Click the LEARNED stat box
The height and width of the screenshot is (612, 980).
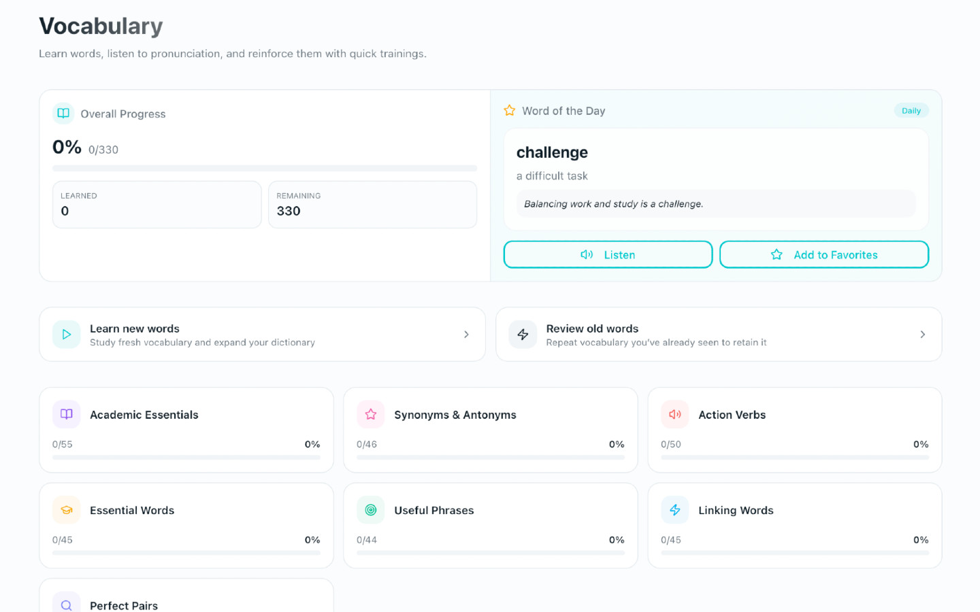(x=157, y=204)
